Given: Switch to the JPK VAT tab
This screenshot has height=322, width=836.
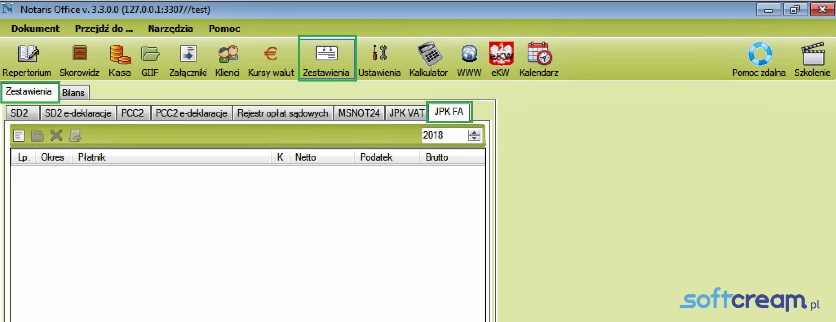Looking at the screenshot, I should pos(407,113).
